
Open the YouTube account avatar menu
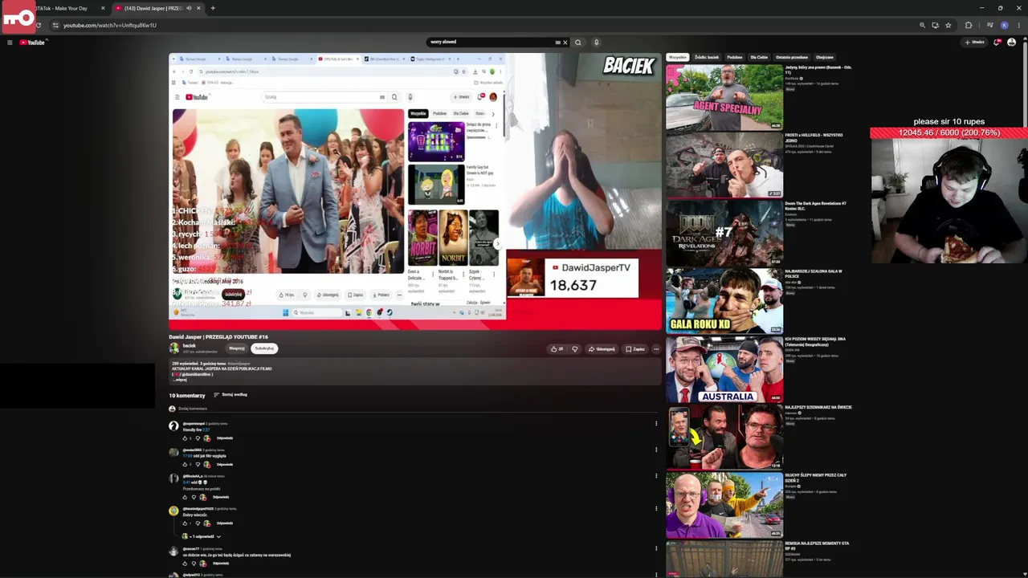[x=1012, y=43]
